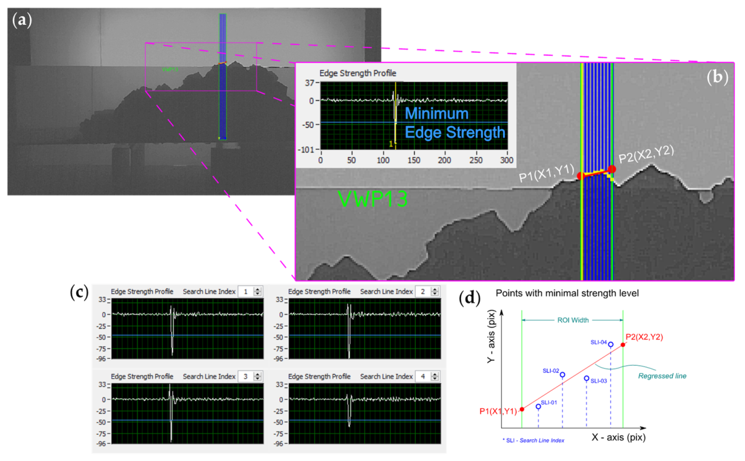Screen dimensions: 745x461
Task: Click the Edge Strength Profile graph for index 3
Action: tap(188, 414)
